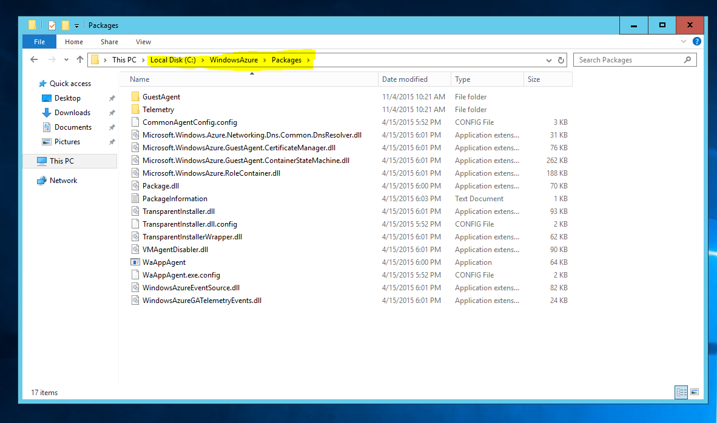Screen dimensions: 717x423
Task: Click the address bar folder icon
Action: coord(95,60)
